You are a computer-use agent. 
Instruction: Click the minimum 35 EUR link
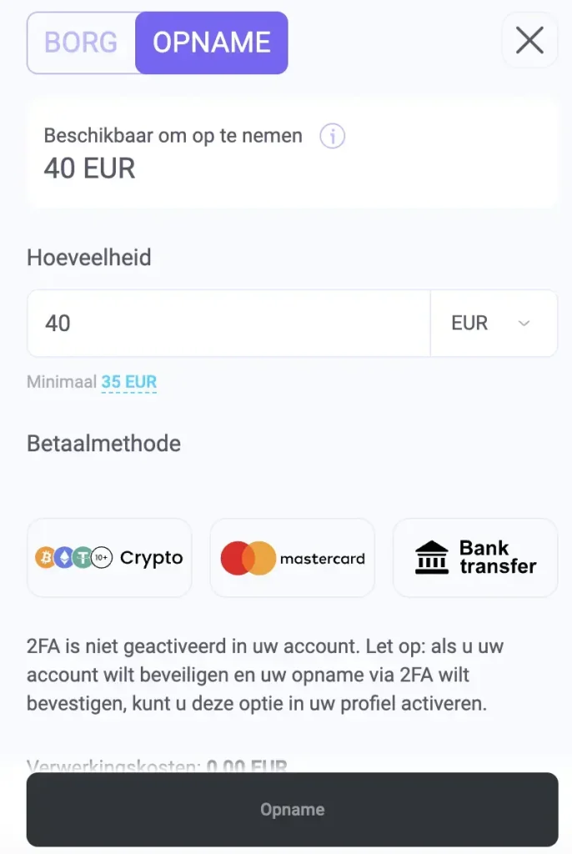click(x=128, y=382)
